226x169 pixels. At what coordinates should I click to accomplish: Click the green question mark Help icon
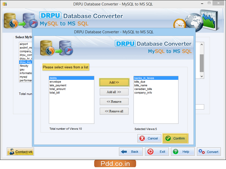[x=176, y=152]
